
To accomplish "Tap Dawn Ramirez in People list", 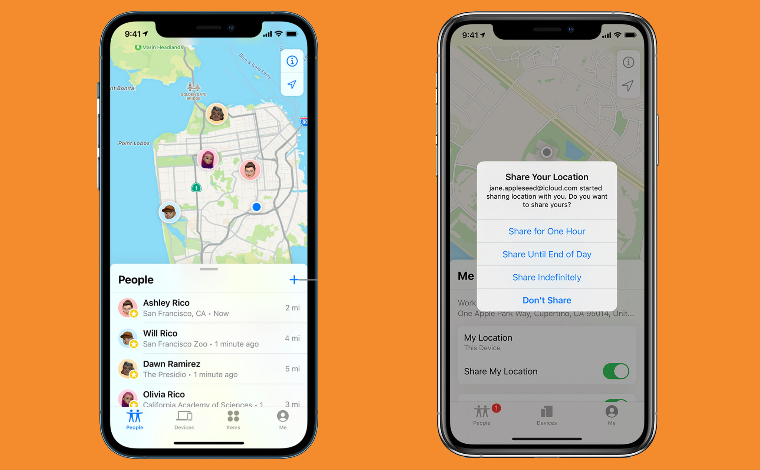I will pos(208,364).
